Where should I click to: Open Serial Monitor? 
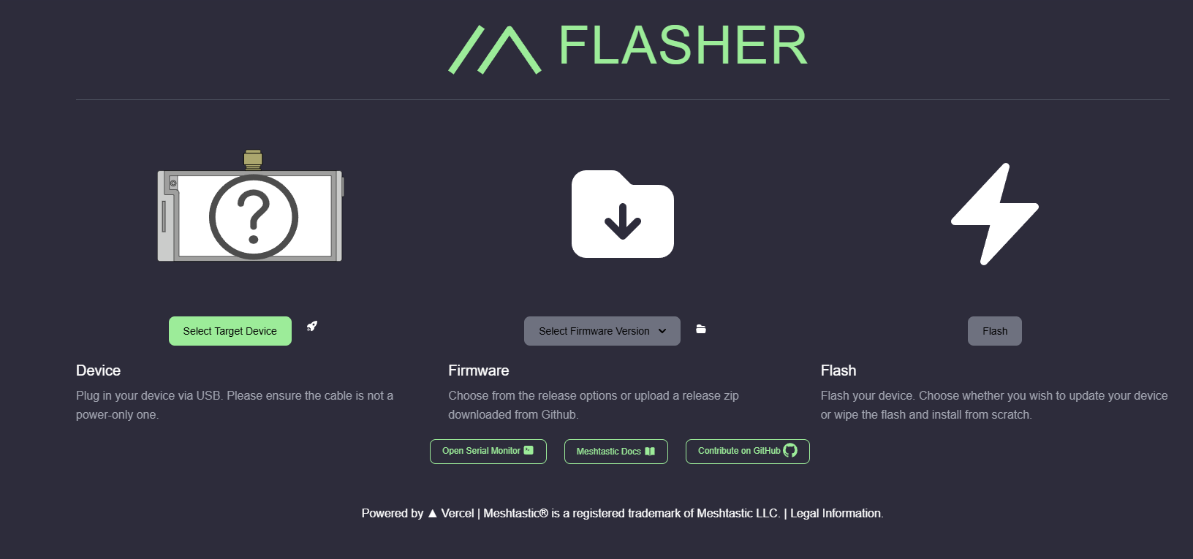[x=488, y=451]
